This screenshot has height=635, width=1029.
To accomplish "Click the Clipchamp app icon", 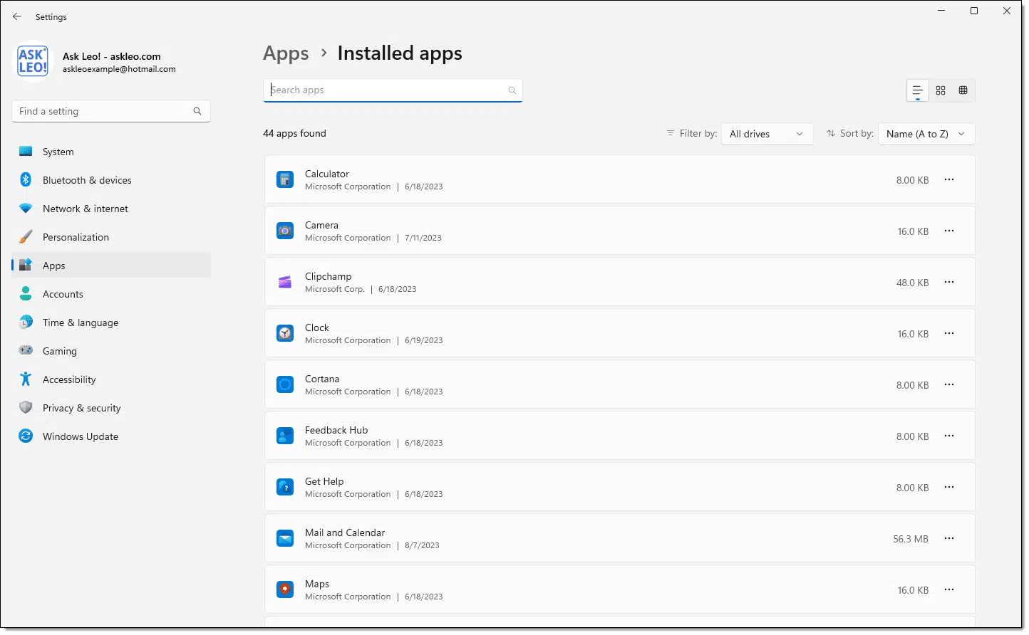I will coord(285,282).
